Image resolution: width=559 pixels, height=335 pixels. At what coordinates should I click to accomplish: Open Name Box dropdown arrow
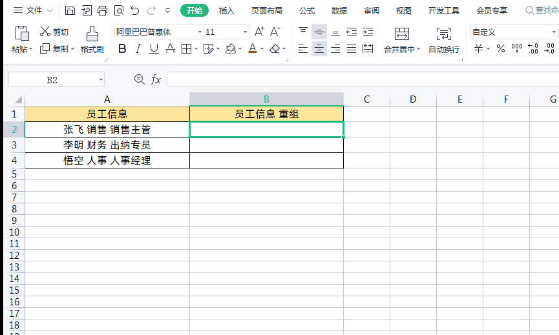(101, 80)
